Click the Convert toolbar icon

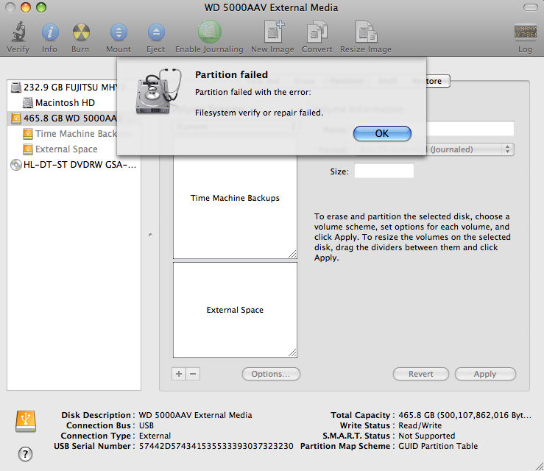click(317, 32)
